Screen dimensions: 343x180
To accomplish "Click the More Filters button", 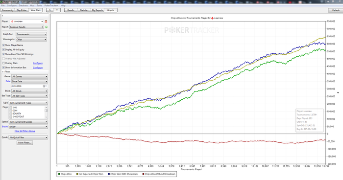I will (x=24, y=143).
